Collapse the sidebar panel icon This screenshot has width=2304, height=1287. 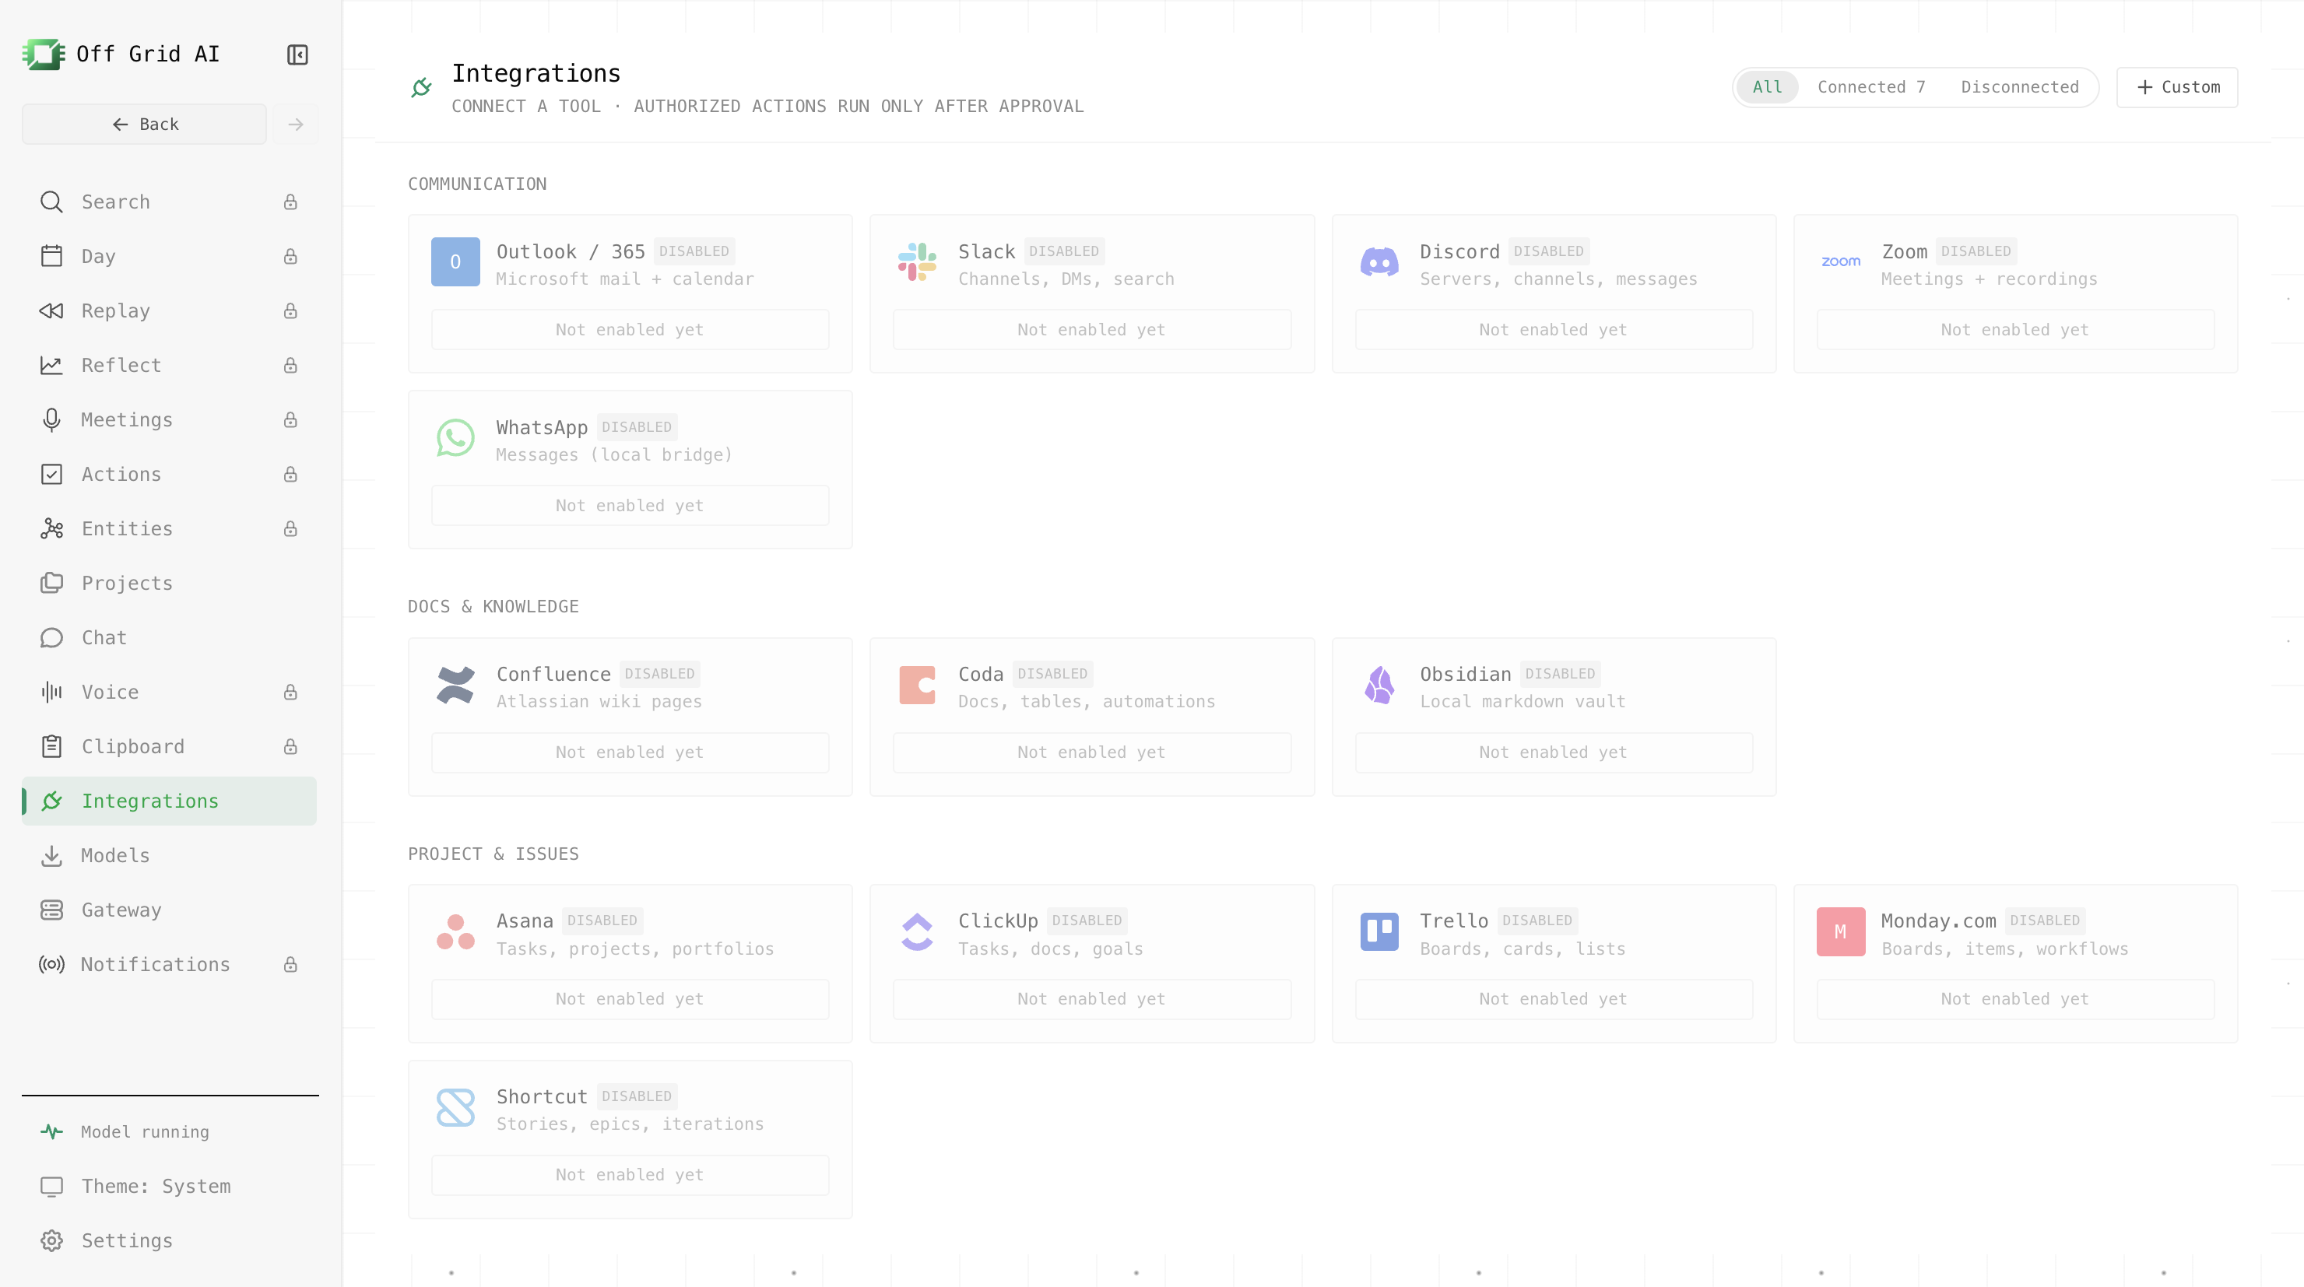click(x=297, y=54)
